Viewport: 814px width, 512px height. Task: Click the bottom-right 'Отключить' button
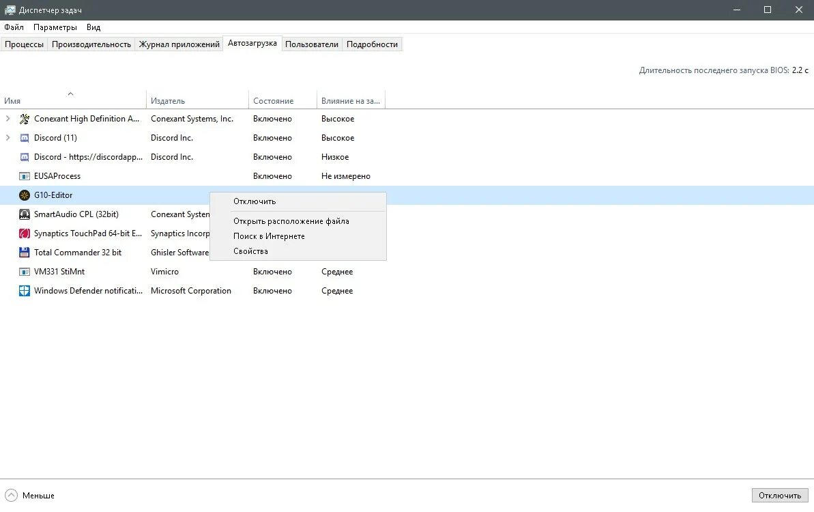[x=780, y=496]
